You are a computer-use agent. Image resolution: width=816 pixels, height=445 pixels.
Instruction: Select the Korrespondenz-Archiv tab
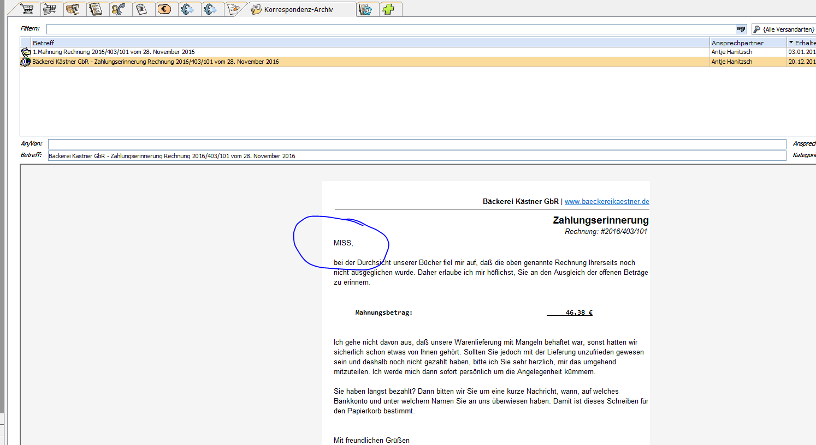point(298,10)
